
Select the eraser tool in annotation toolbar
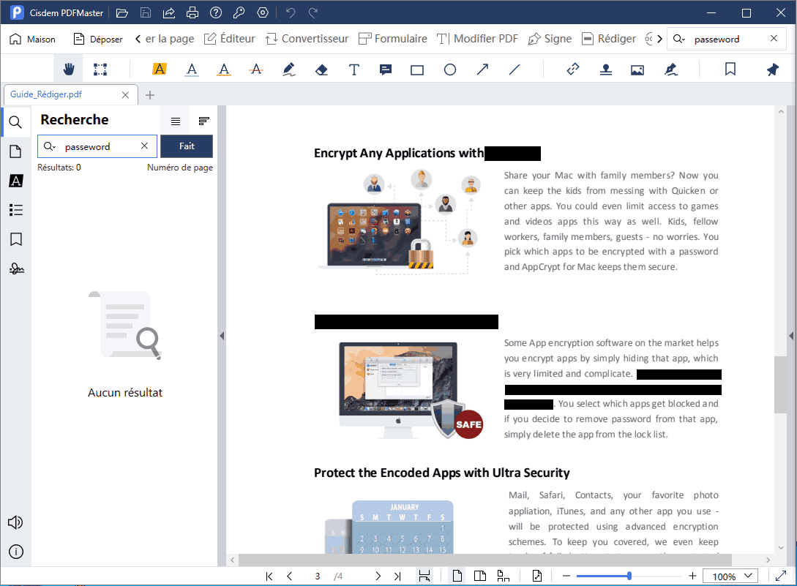point(321,70)
